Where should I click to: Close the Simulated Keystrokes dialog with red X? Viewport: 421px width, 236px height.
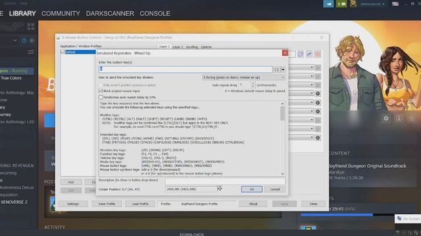(285, 52)
